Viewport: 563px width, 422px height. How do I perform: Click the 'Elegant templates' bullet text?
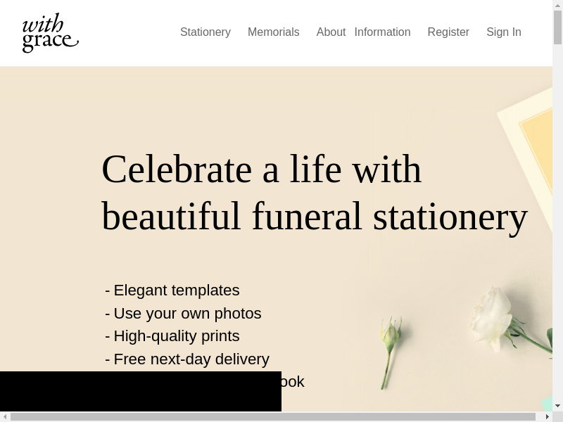click(x=176, y=290)
